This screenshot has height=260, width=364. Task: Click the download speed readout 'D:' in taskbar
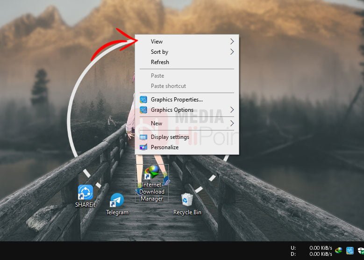(x=311, y=254)
